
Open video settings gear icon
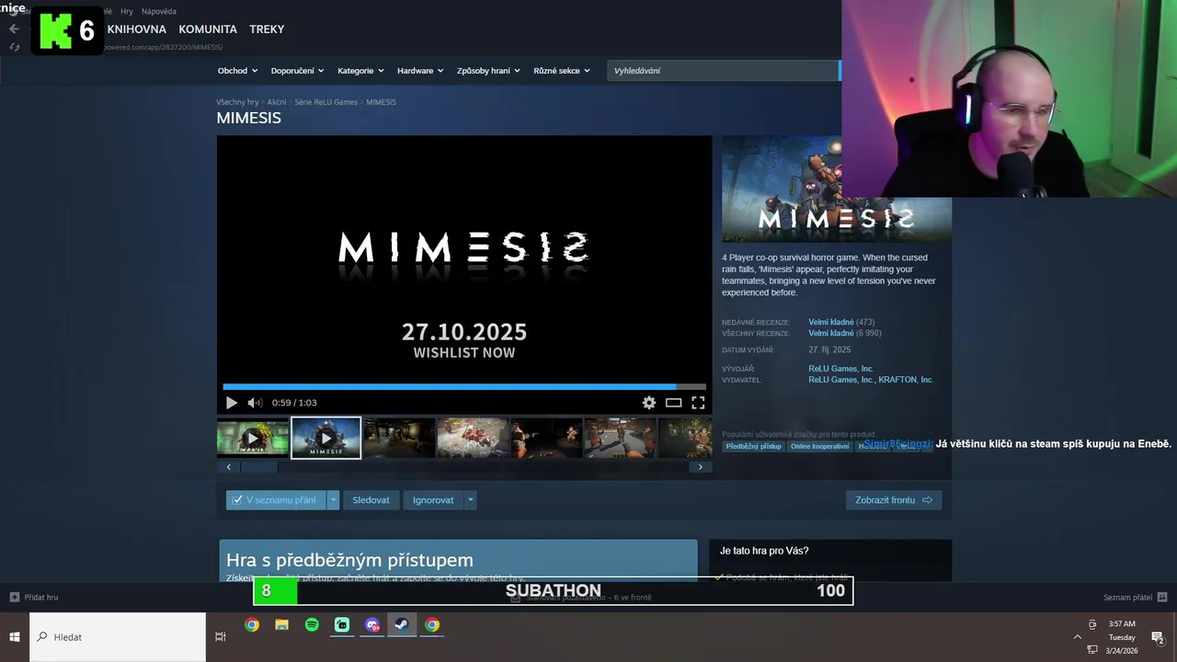click(649, 403)
